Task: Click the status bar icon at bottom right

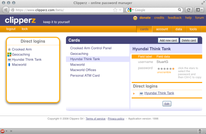Action: pyautogui.click(x=200, y=131)
